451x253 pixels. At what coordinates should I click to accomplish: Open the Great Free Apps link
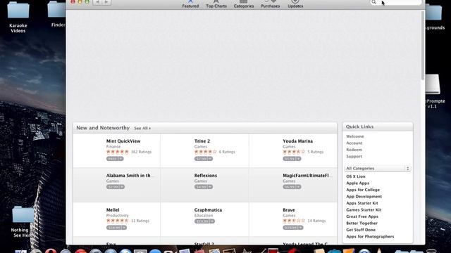tap(362, 216)
